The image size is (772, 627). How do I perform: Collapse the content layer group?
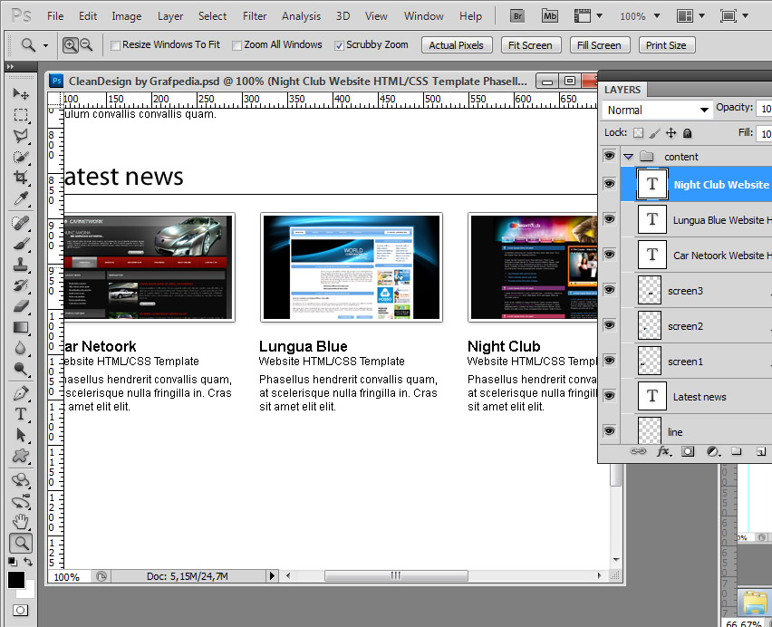tap(628, 157)
